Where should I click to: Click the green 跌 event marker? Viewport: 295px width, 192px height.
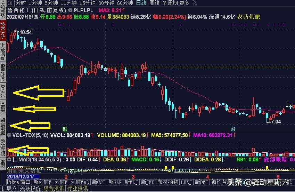coord(65,129)
